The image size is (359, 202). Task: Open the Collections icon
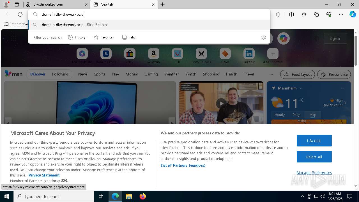(316, 14)
